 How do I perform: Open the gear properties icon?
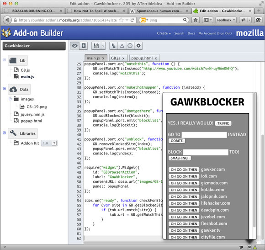click(x=138, y=46)
